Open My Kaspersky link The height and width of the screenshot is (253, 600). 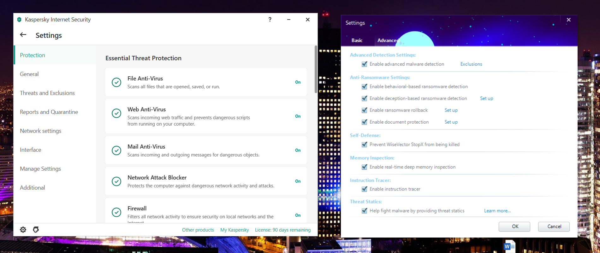235,230
